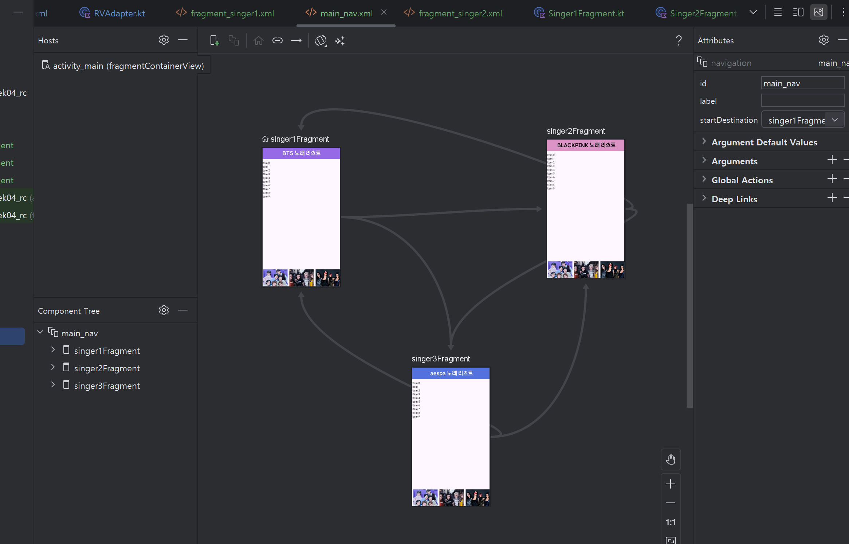Switch to Code view mode

point(778,12)
